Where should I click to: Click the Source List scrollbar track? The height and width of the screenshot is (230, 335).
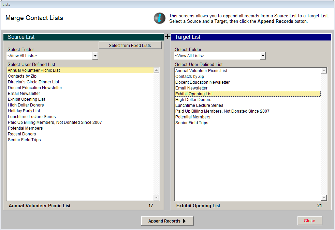tap(156, 136)
